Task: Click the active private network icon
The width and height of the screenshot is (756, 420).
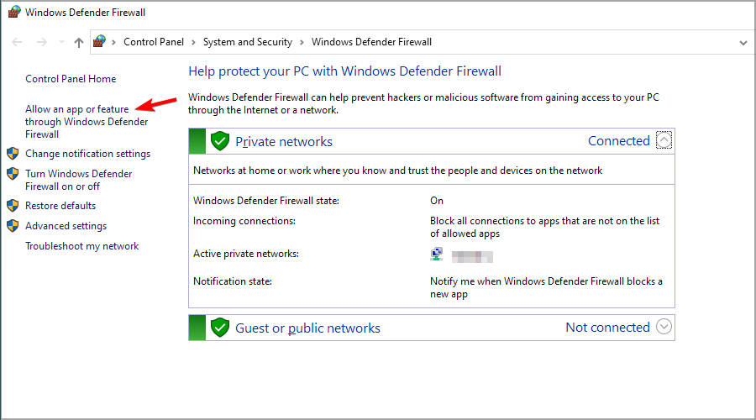Action: tap(437, 255)
